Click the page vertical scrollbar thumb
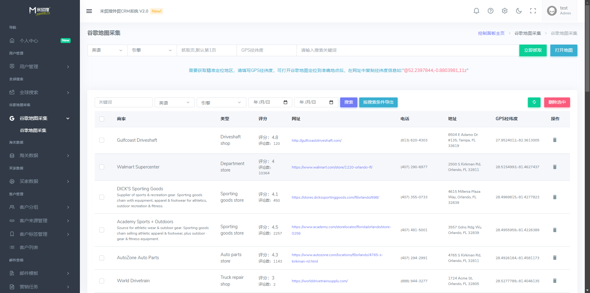The height and width of the screenshot is (293, 590). (587, 49)
